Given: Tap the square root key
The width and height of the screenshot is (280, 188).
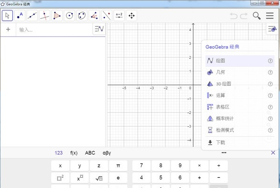Looking at the screenshot, I should tap(99, 178).
